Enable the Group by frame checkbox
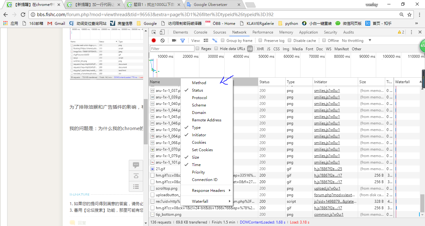The image size is (425, 226). click(x=222, y=40)
